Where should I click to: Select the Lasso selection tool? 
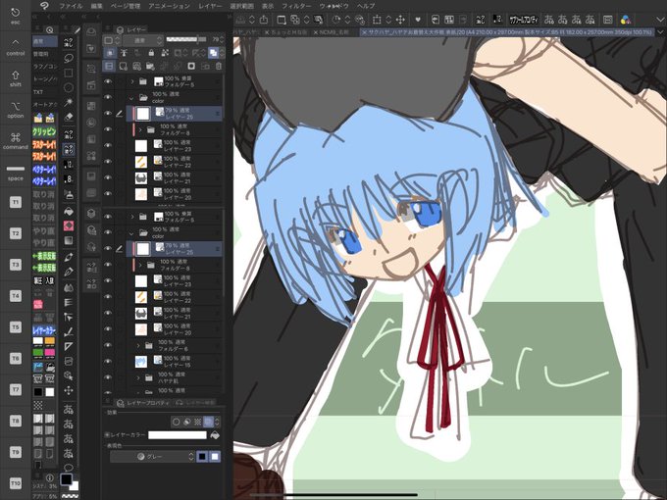[69, 58]
